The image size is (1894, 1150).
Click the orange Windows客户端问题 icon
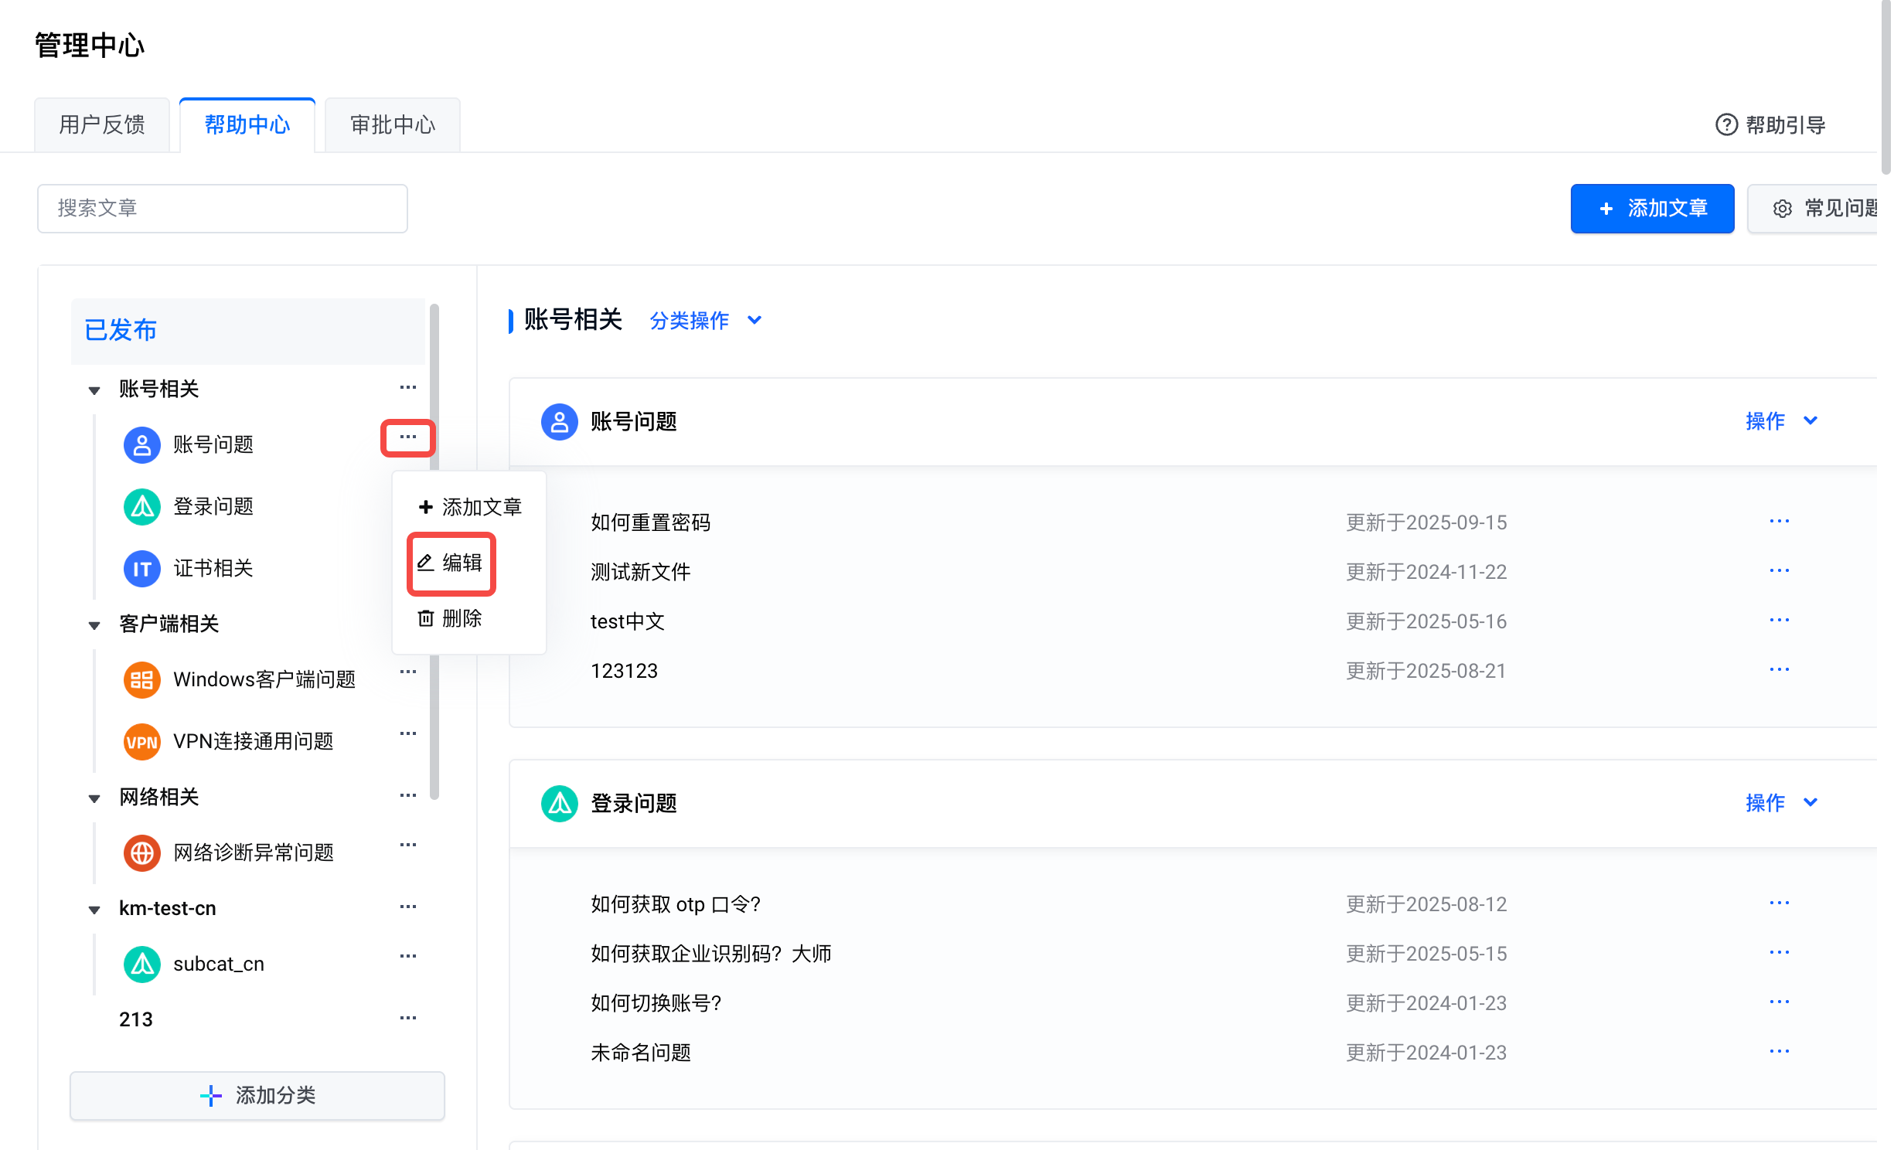[x=141, y=679]
